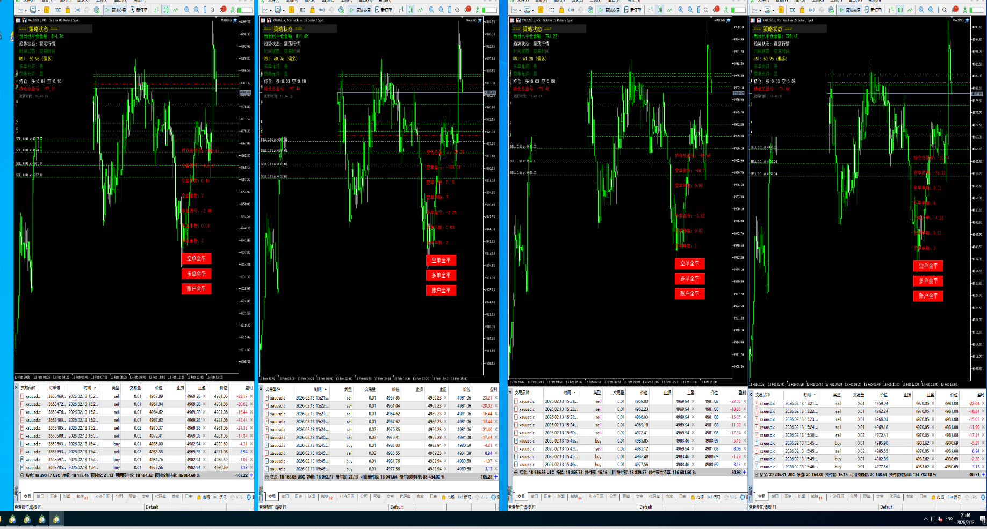Open the IDE editor in the third window
This screenshot has width=987, height=529.
(552, 10)
